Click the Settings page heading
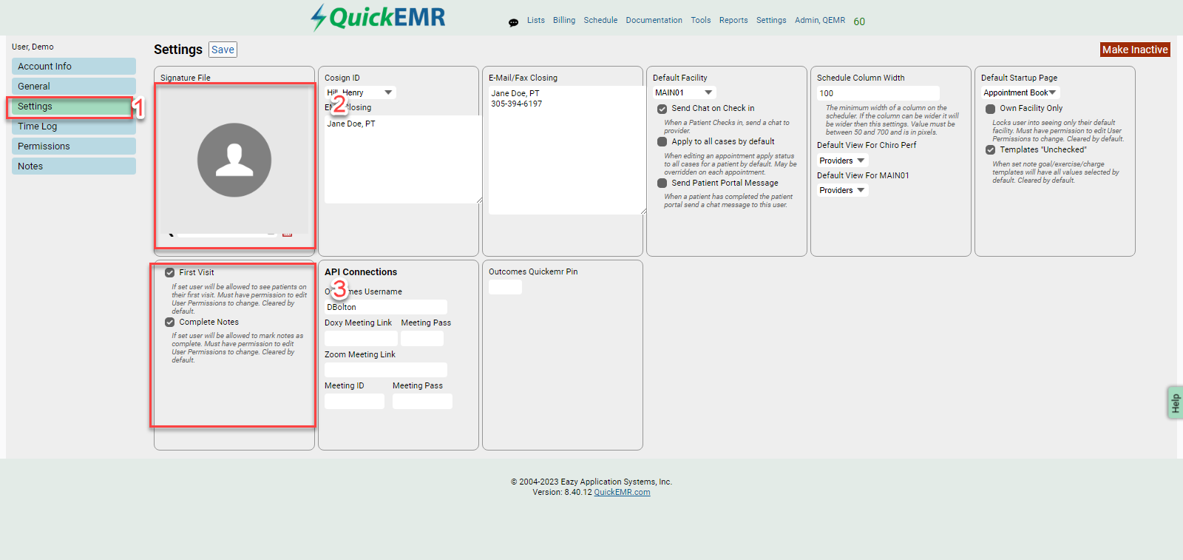 coord(178,50)
